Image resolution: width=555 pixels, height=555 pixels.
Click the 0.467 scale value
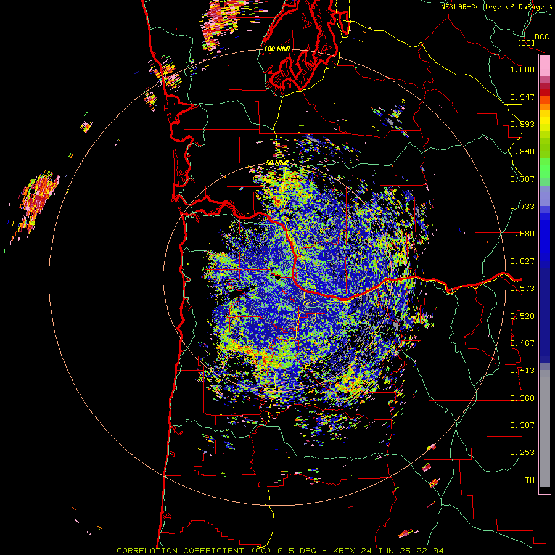[x=522, y=343]
